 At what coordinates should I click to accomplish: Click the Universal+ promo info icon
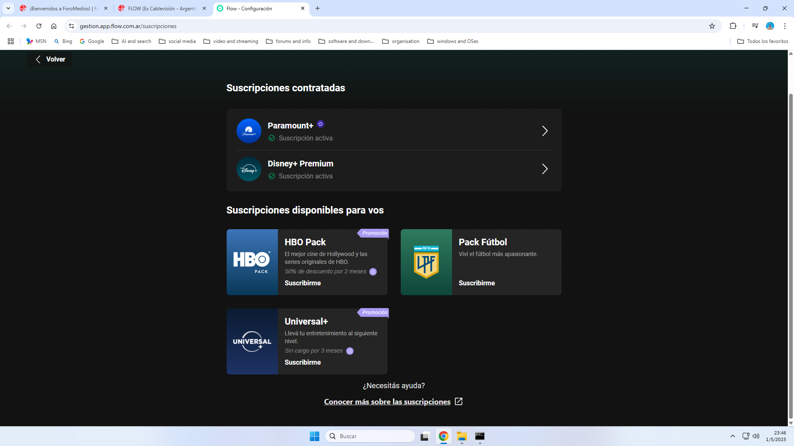coord(350,351)
